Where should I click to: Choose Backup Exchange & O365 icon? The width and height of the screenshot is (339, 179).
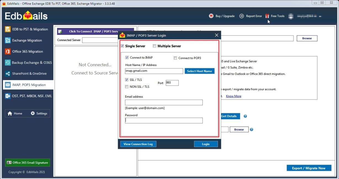click(8, 62)
